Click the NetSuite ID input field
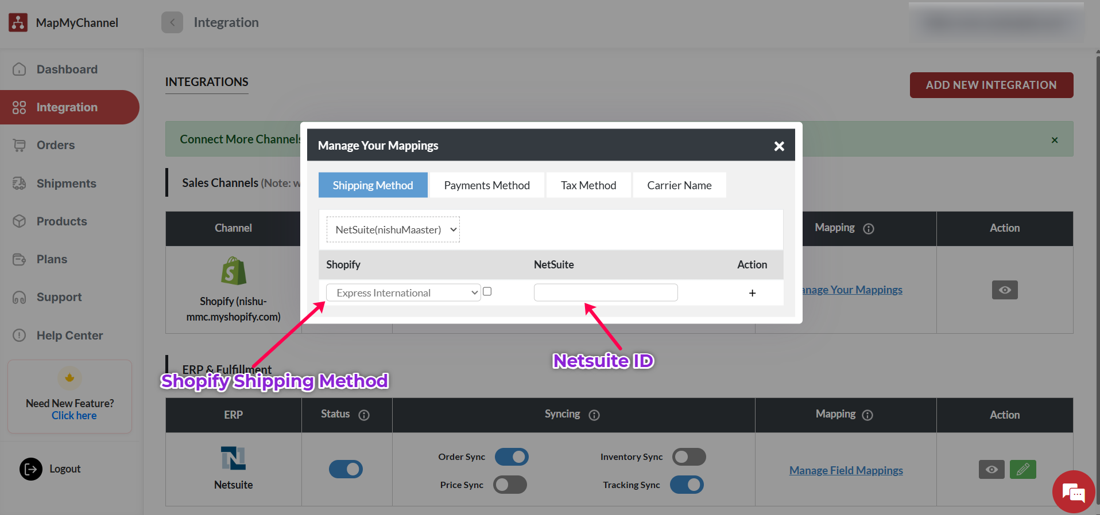Screen dimensions: 1100x515 coord(605,292)
